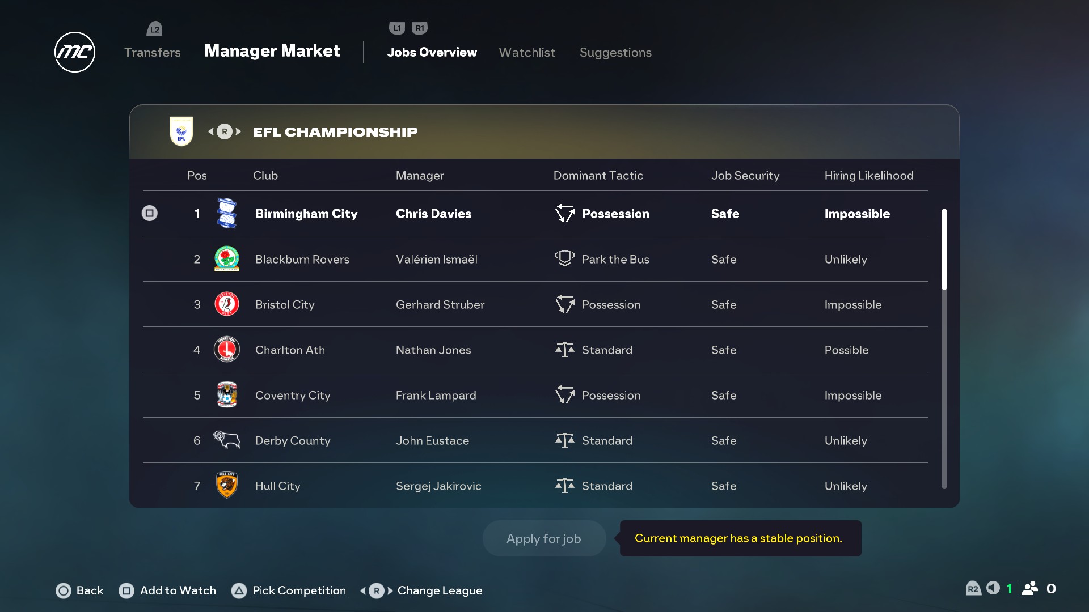Viewport: 1089px width, 612px height.
Task: Click Birmingham City club crest
Action: 227,214
